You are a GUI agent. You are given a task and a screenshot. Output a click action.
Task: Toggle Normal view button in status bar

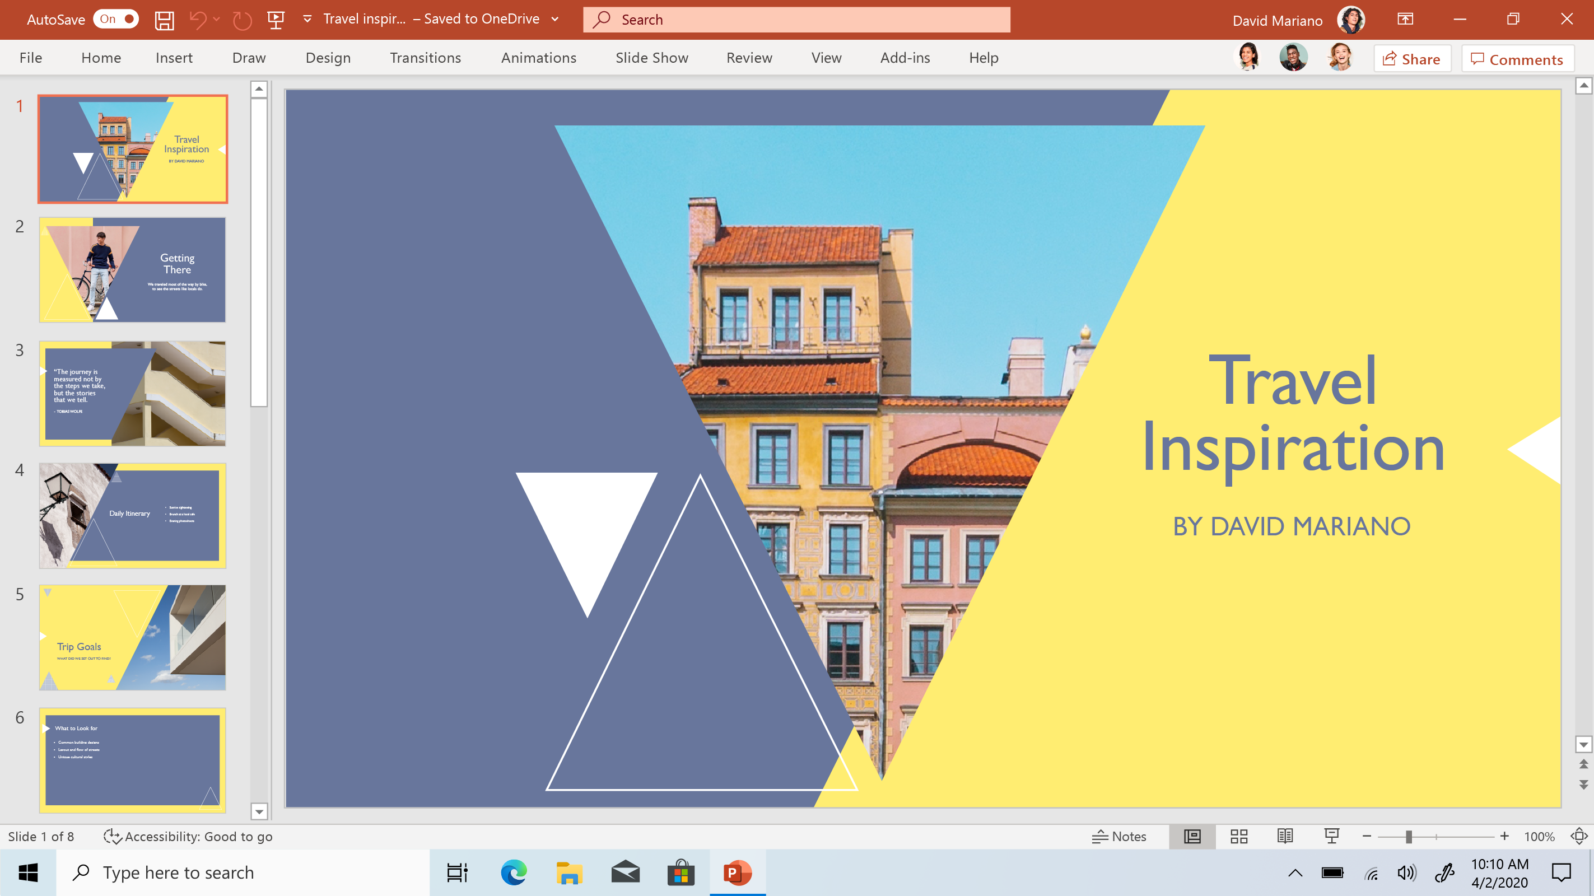tap(1192, 837)
